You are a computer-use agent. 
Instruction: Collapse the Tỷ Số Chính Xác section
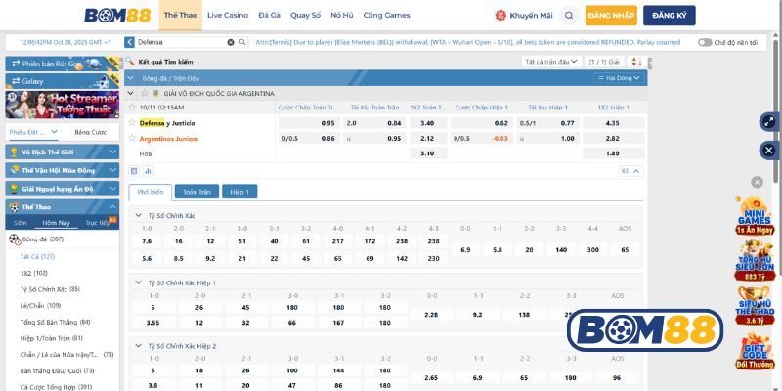pos(139,216)
